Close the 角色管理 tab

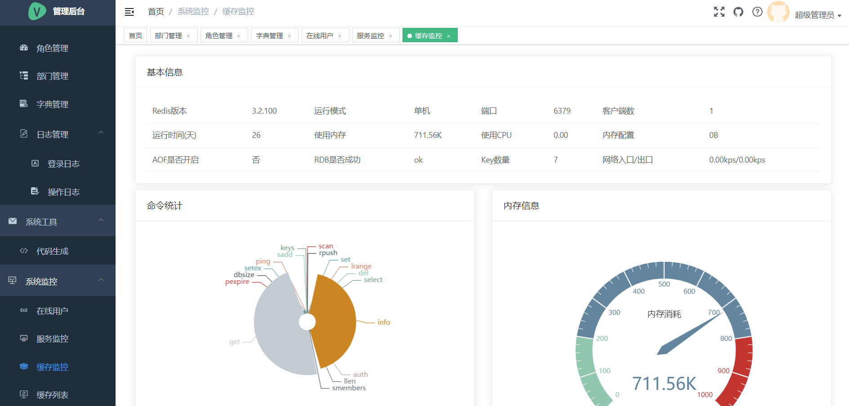click(x=238, y=36)
